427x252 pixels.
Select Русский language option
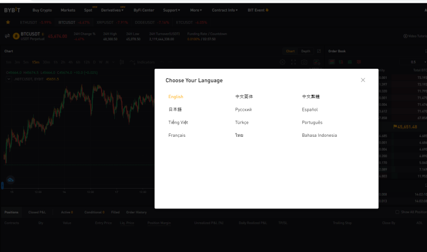click(x=244, y=110)
